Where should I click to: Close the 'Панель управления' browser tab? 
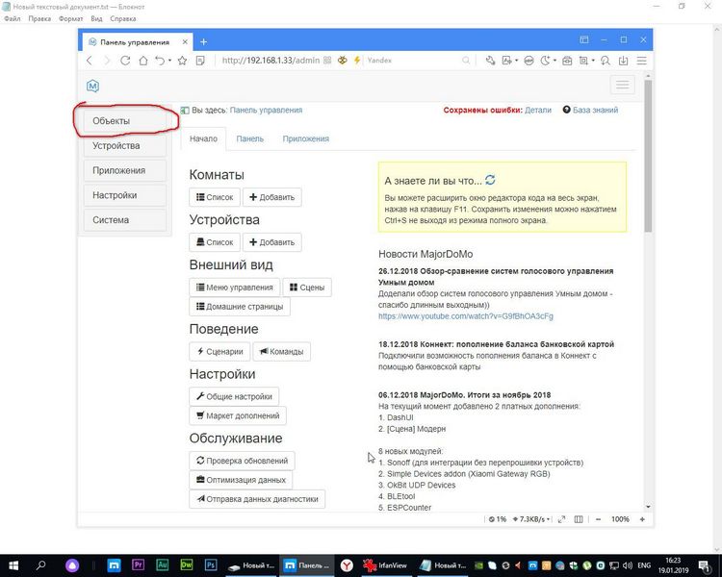[185, 42]
